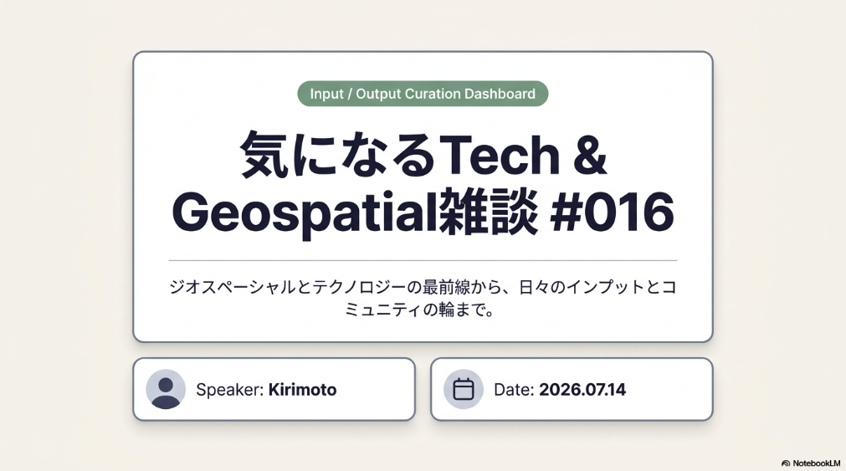Click the horizontal divider under the title
Screen dimensions: 846x471
[x=423, y=260]
